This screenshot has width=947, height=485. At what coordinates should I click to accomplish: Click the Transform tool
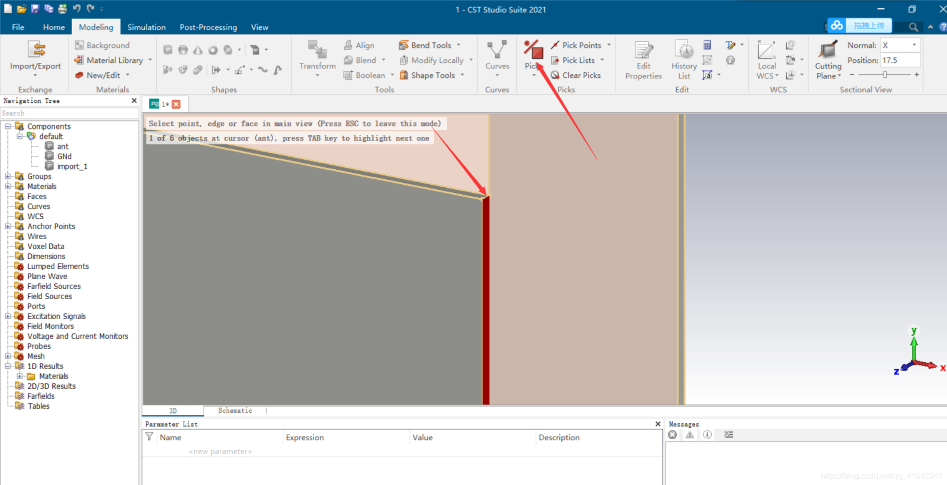317,57
